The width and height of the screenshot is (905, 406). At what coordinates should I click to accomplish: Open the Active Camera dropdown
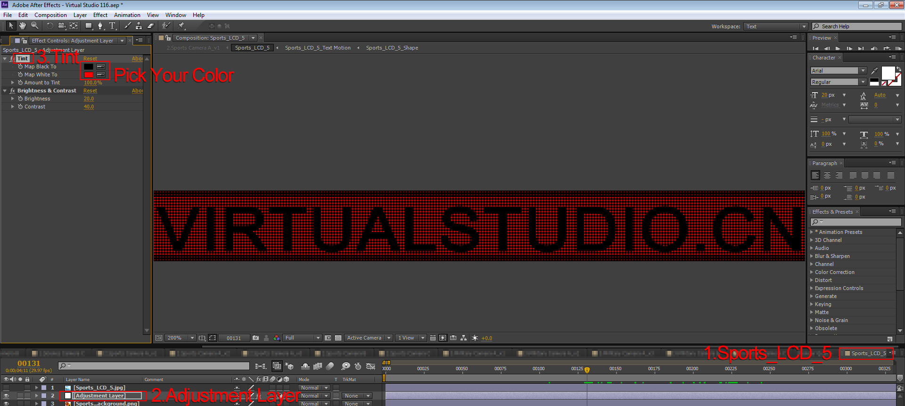pos(369,338)
